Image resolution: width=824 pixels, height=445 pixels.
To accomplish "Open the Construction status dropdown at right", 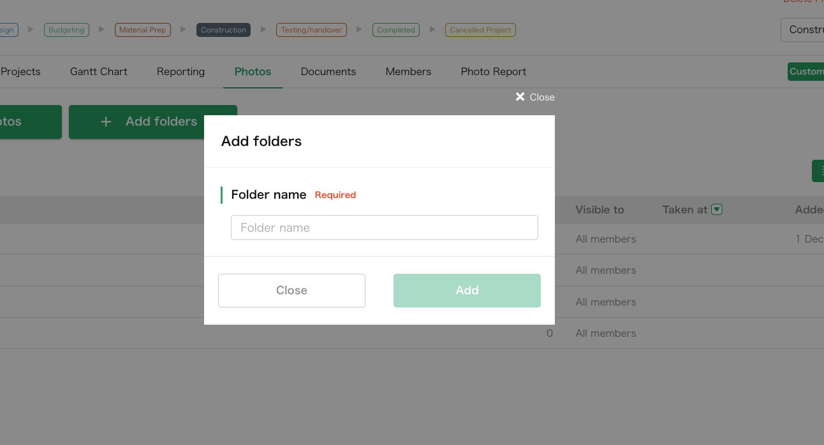I will point(804,30).
